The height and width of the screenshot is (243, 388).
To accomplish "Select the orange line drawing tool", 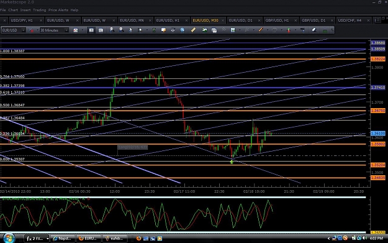I will [x=261, y=30].
